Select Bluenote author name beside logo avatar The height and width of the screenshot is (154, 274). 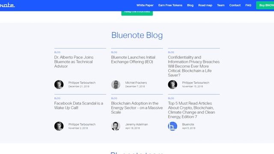188,124
